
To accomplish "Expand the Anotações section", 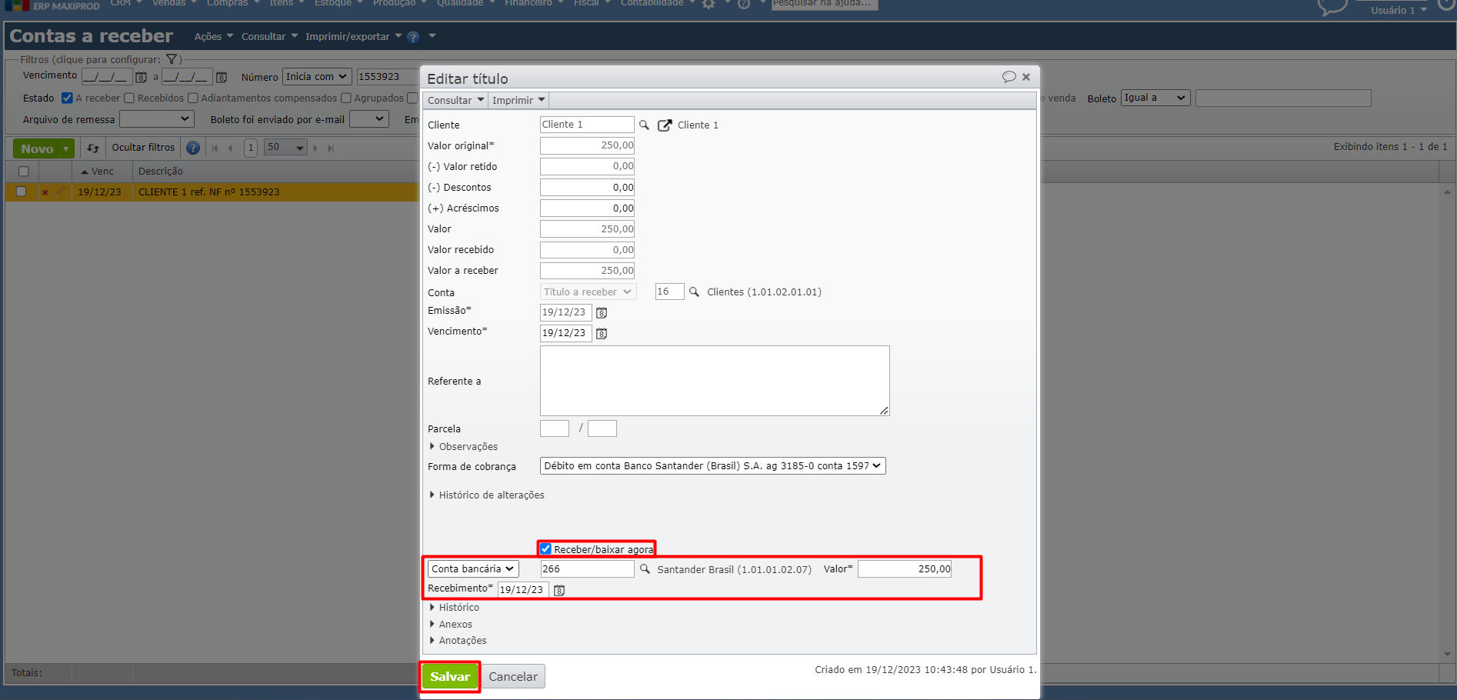I will point(458,641).
